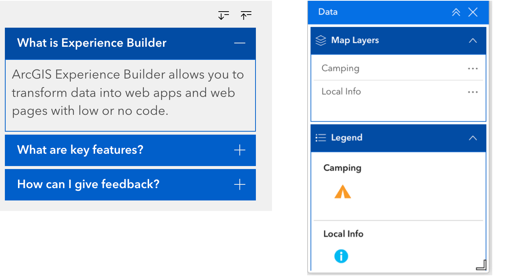Screen dimensions: 508x276
Task: Select the Camping layer row
Action: [398, 69]
